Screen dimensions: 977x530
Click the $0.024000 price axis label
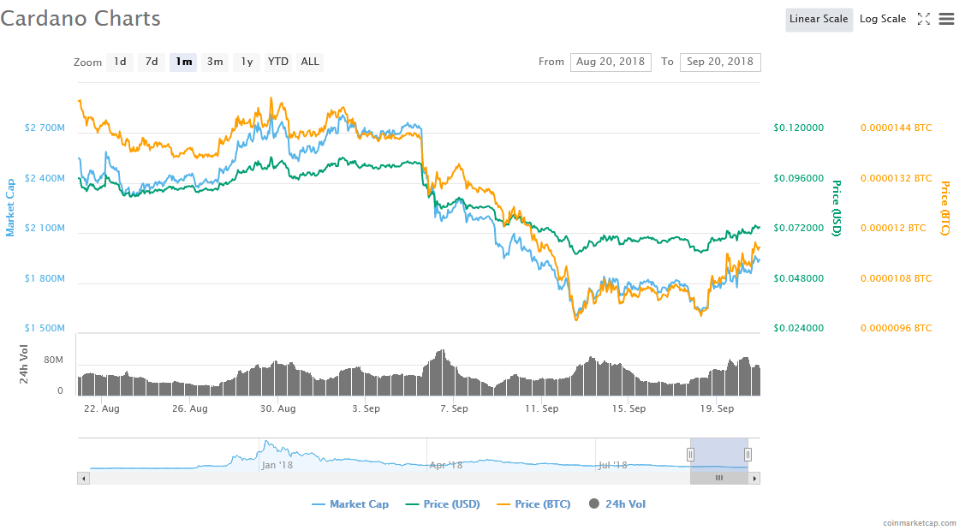pos(798,328)
